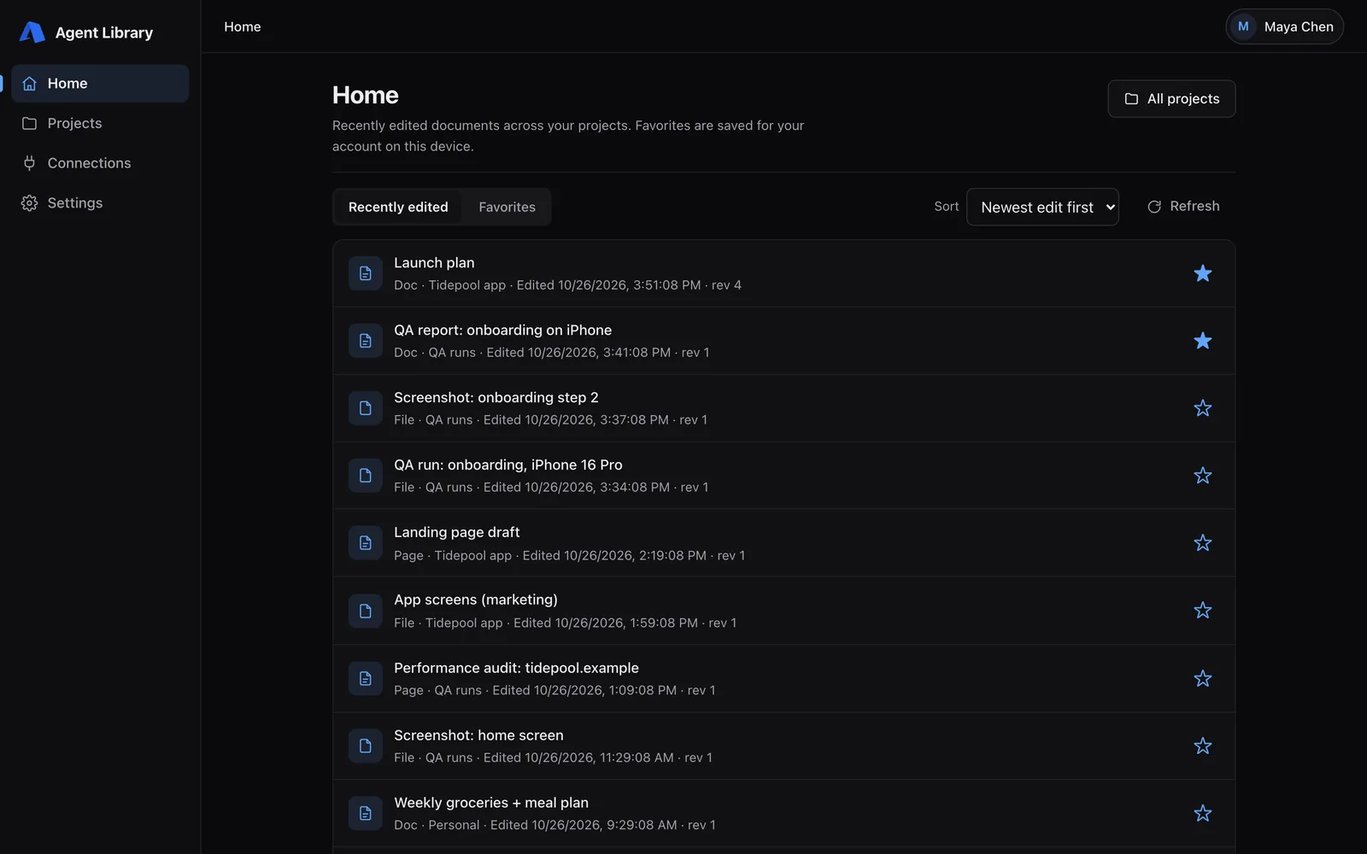The width and height of the screenshot is (1367, 854).
Task: Select the Recently edited tab
Action: tap(398, 207)
